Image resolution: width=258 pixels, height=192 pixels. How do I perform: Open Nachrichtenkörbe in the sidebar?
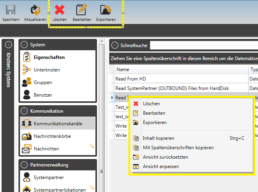click(x=52, y=136)
